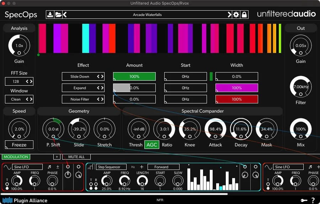
Task: Click the Speed 2.0% knob
Action: pos(19,129)
